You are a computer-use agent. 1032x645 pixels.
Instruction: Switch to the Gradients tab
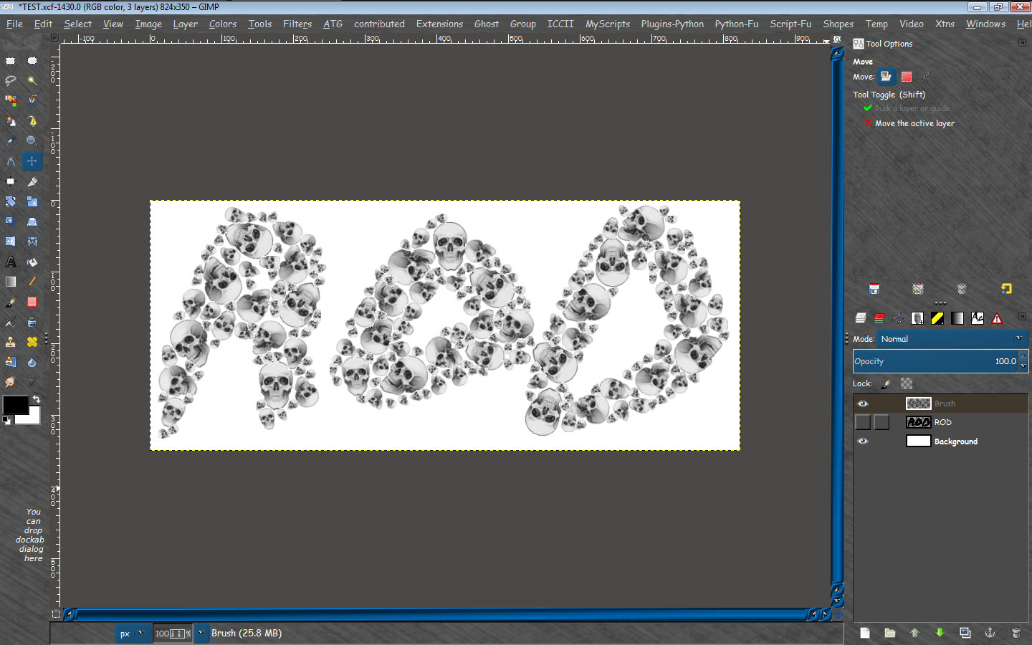(x=957, y=318)
